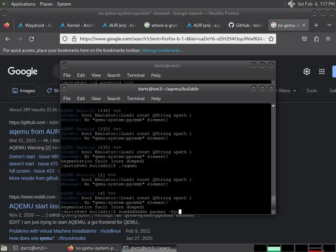336x252 pixels.
Task: Reload the Google search page
Action: pos(31,39)
